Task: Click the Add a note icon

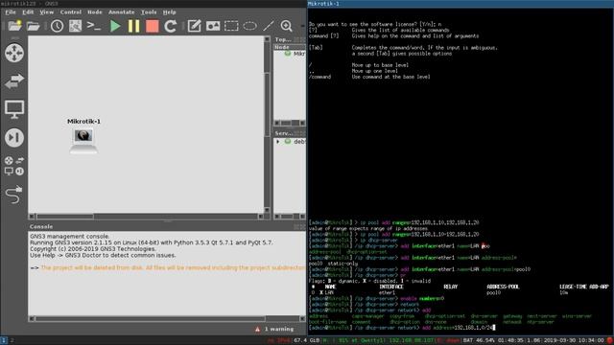Action: (194, 26)
